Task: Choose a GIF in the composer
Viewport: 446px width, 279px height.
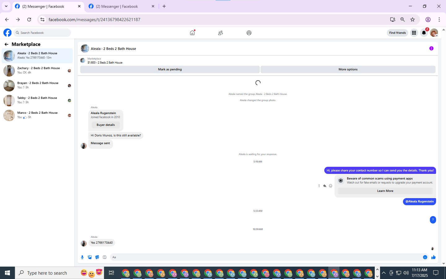Action: point(105,257)
